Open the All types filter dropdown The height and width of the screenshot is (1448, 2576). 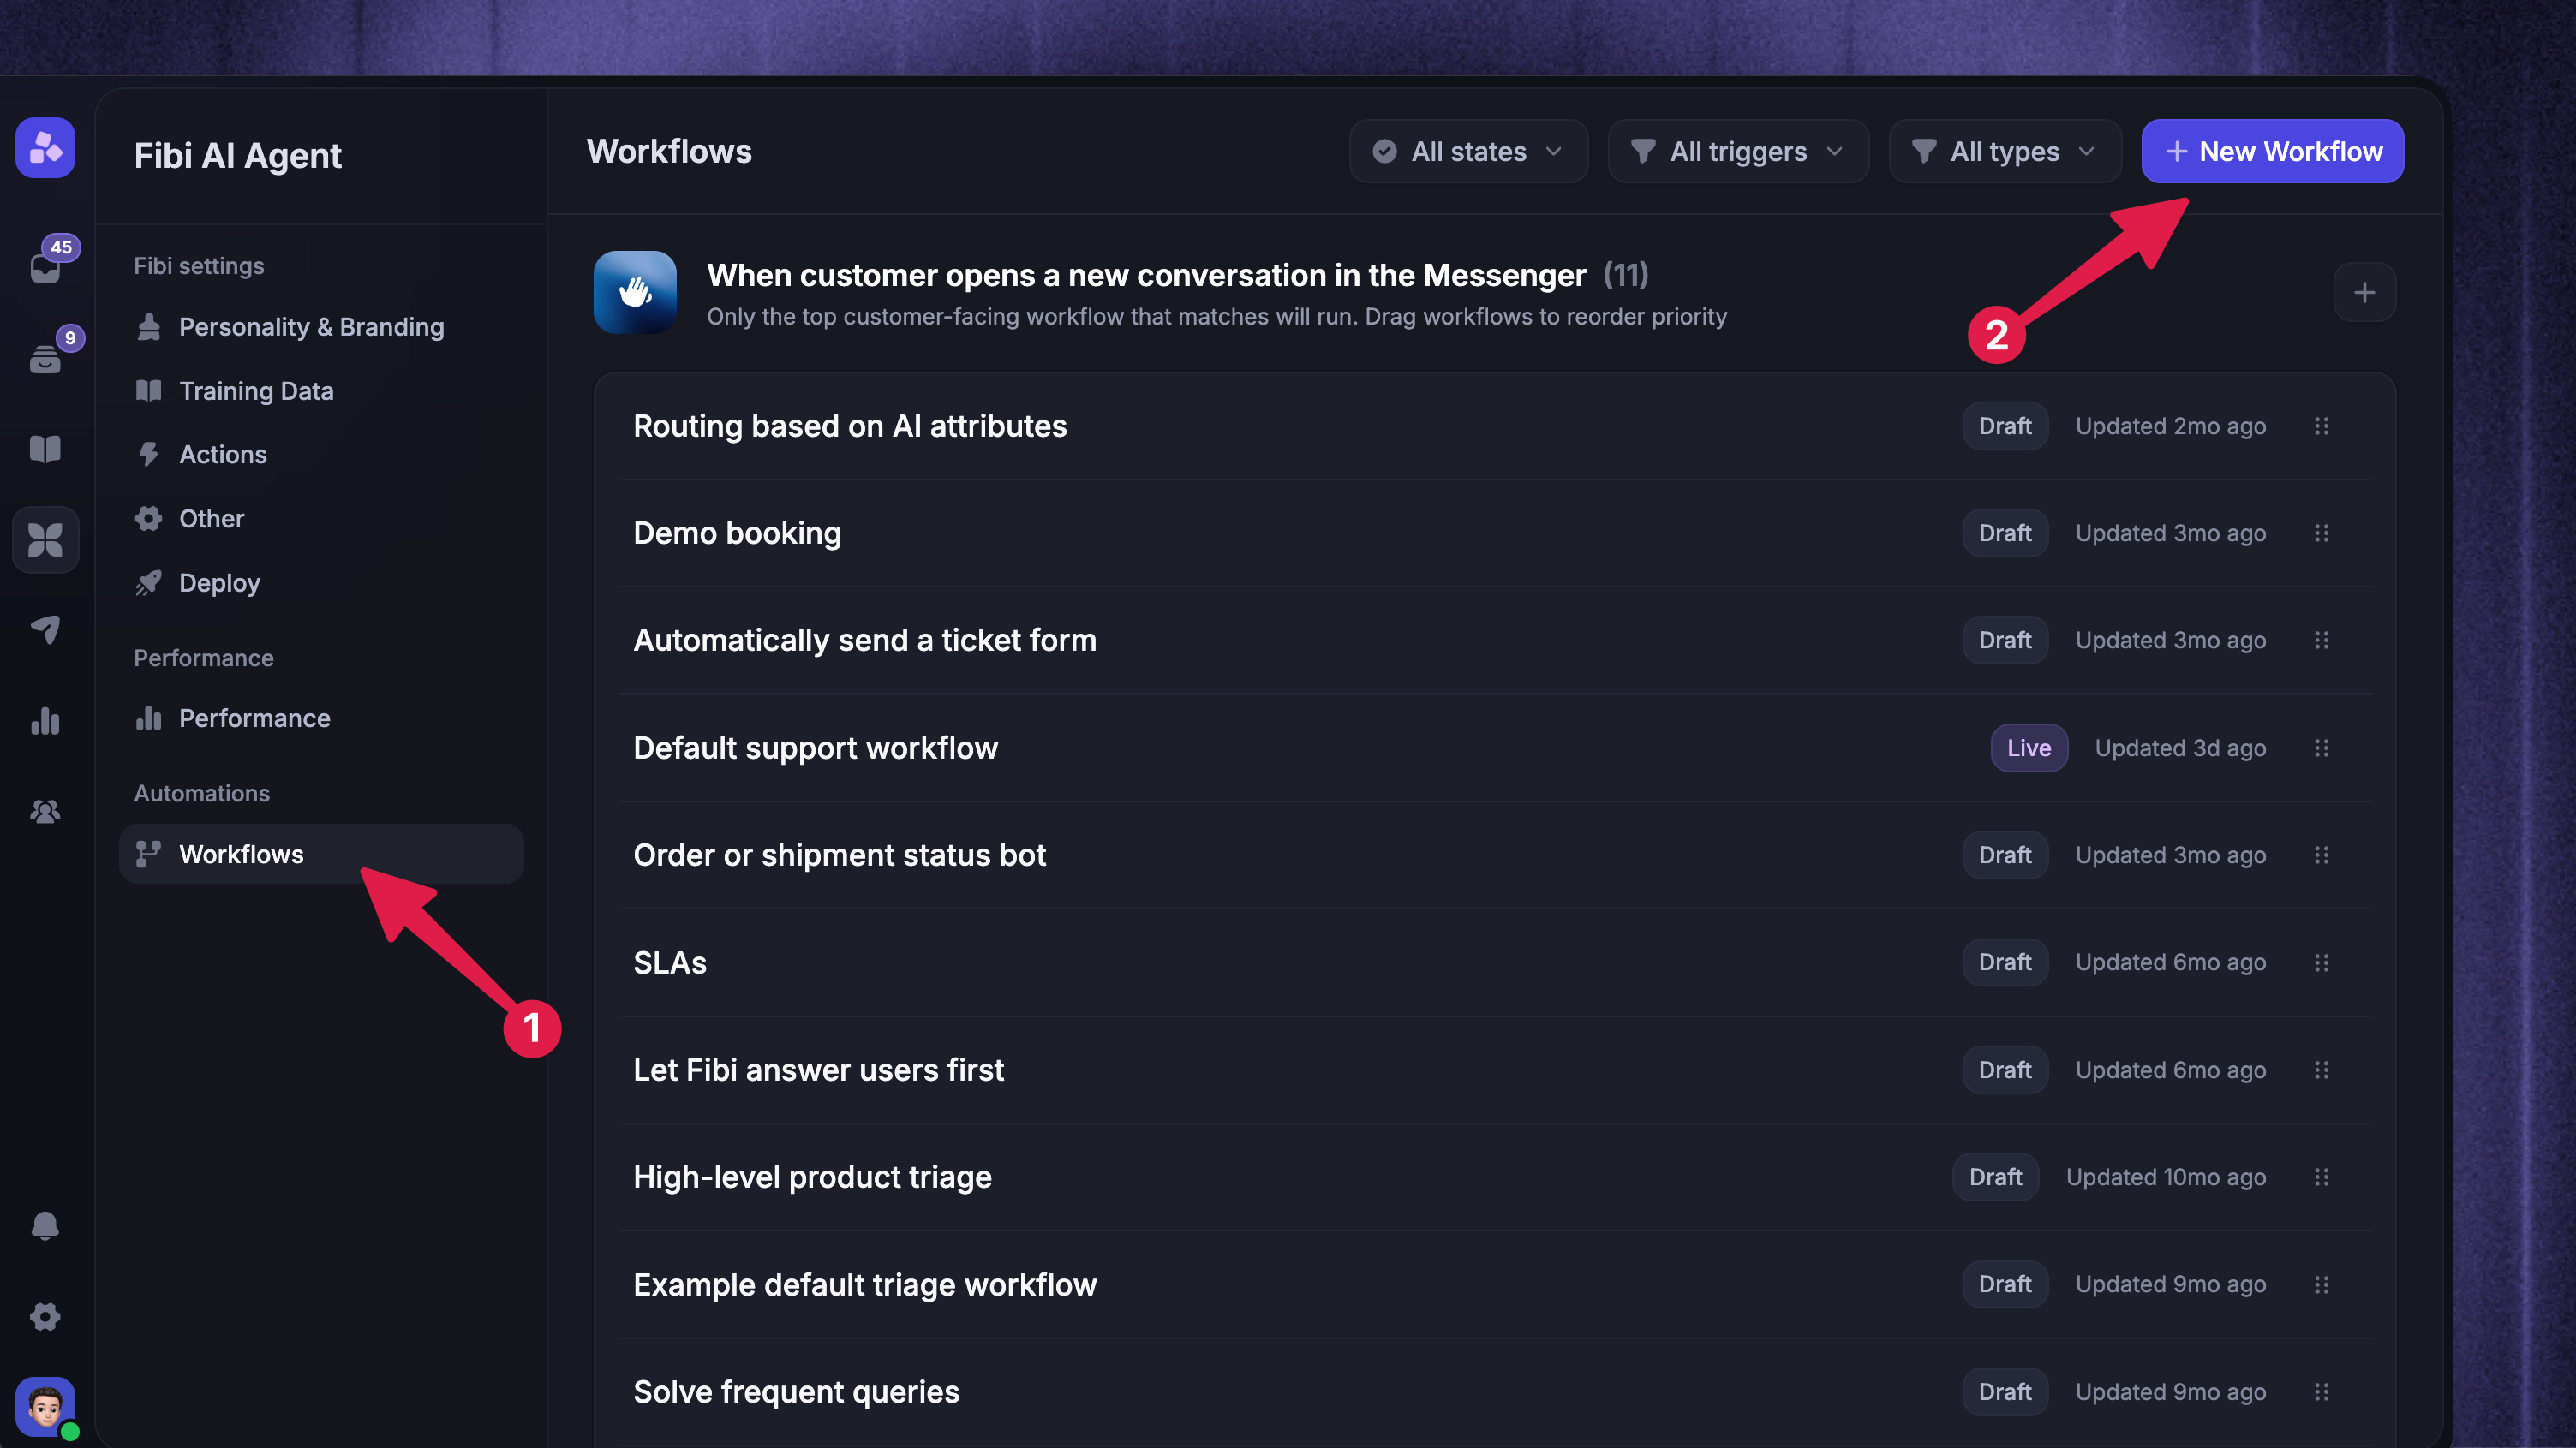2005,151
